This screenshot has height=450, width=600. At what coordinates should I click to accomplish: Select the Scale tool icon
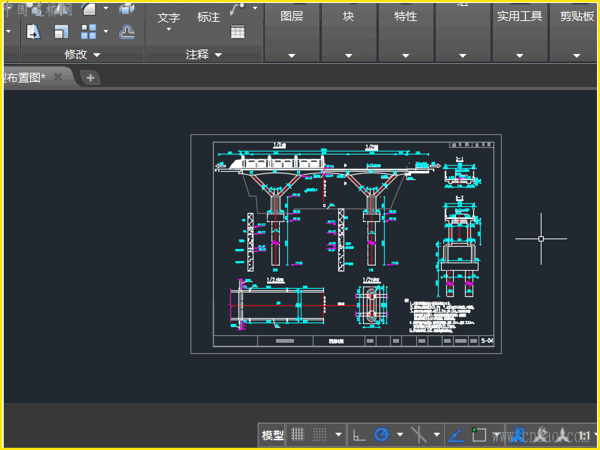point(61,31)
